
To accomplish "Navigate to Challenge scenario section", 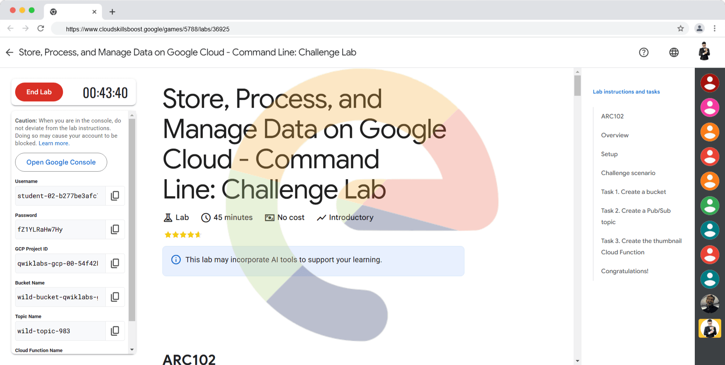I will pos(628,173).
